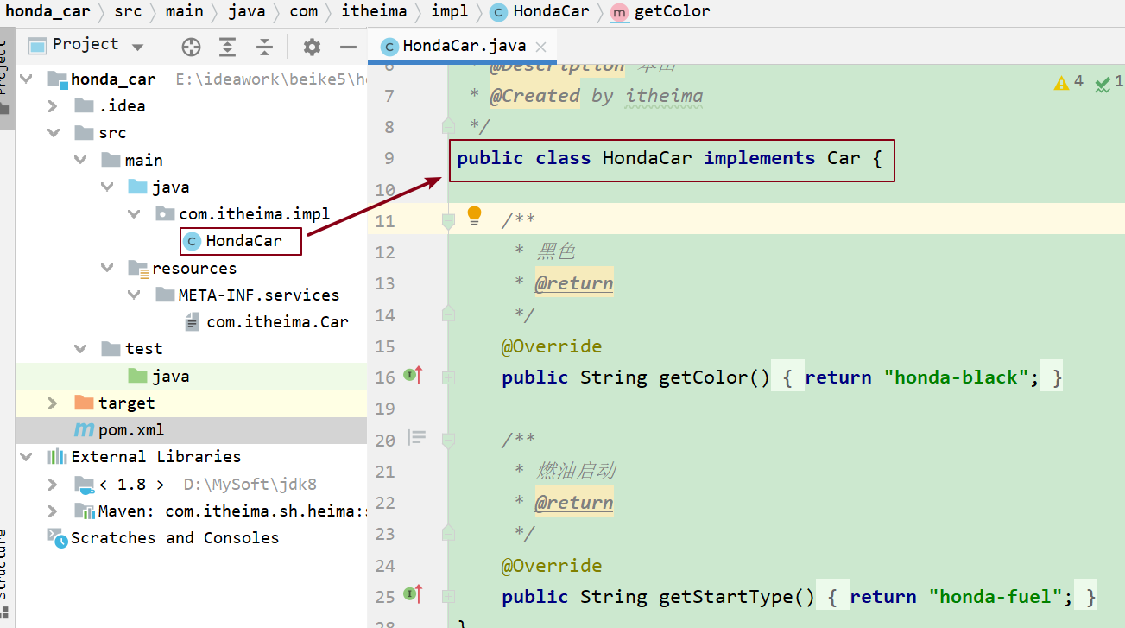Toggle fold of Javadoc comment at line 11
1125x628 pixels.
tap(448, 221)
